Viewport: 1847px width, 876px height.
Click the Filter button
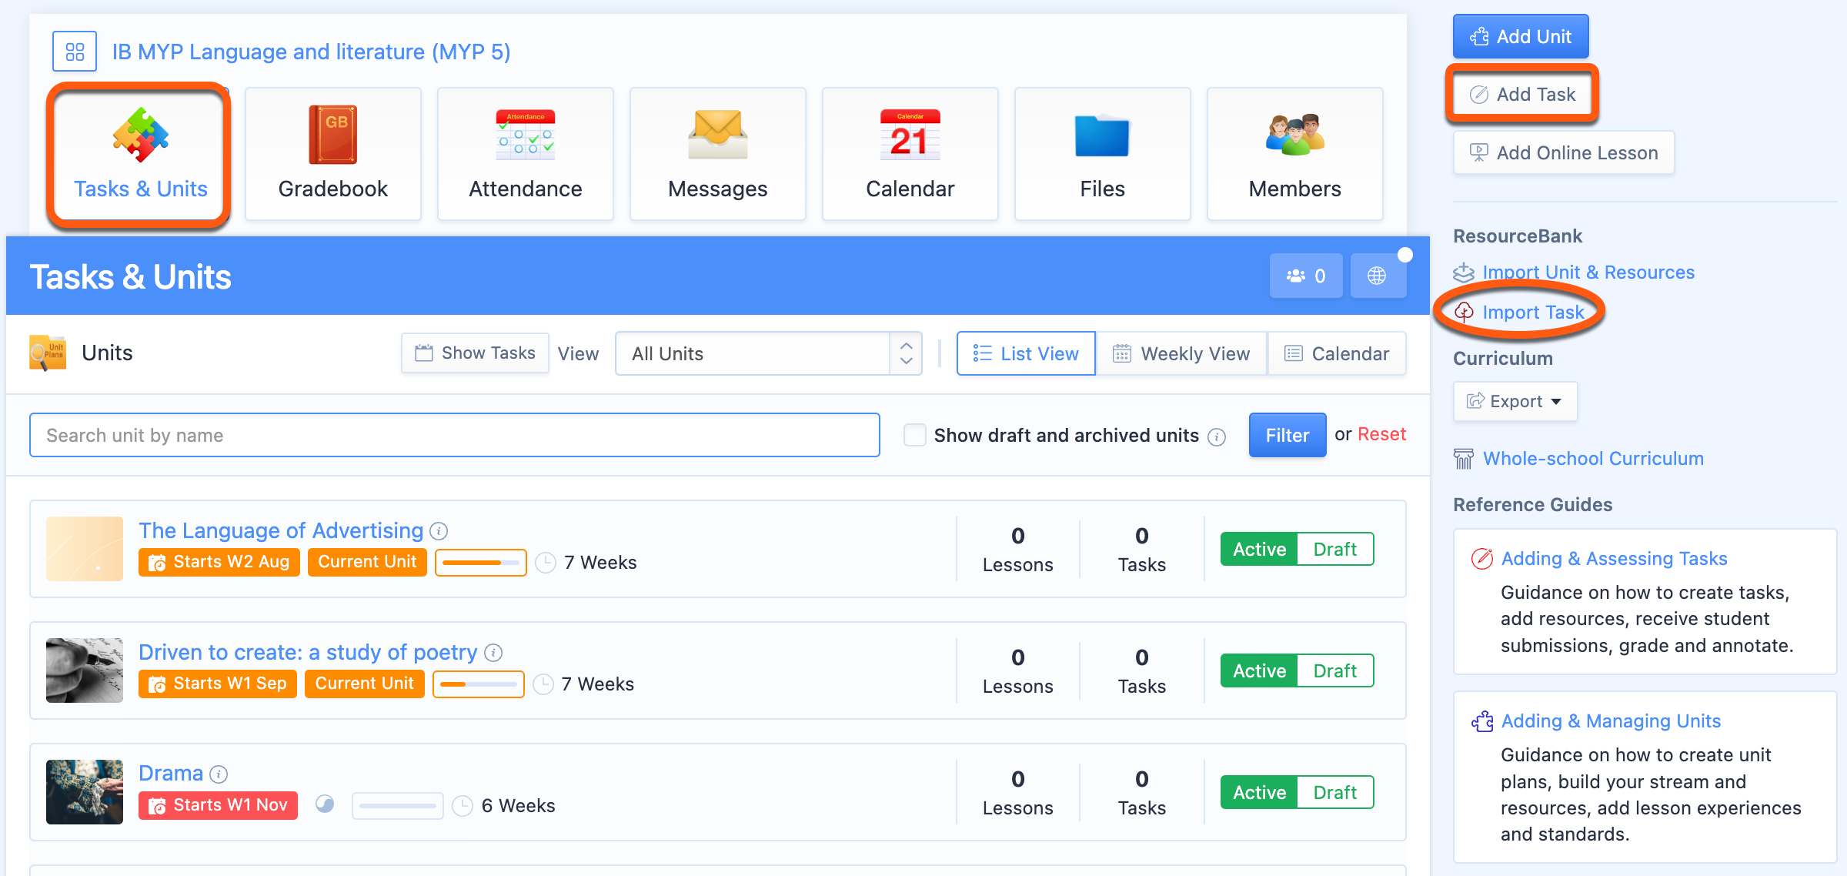tap(1288, 435)
